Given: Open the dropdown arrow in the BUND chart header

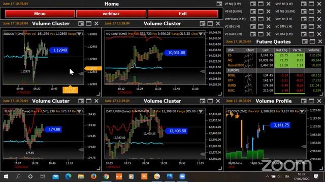Looking at the screenshot, I should pos(79,111).
